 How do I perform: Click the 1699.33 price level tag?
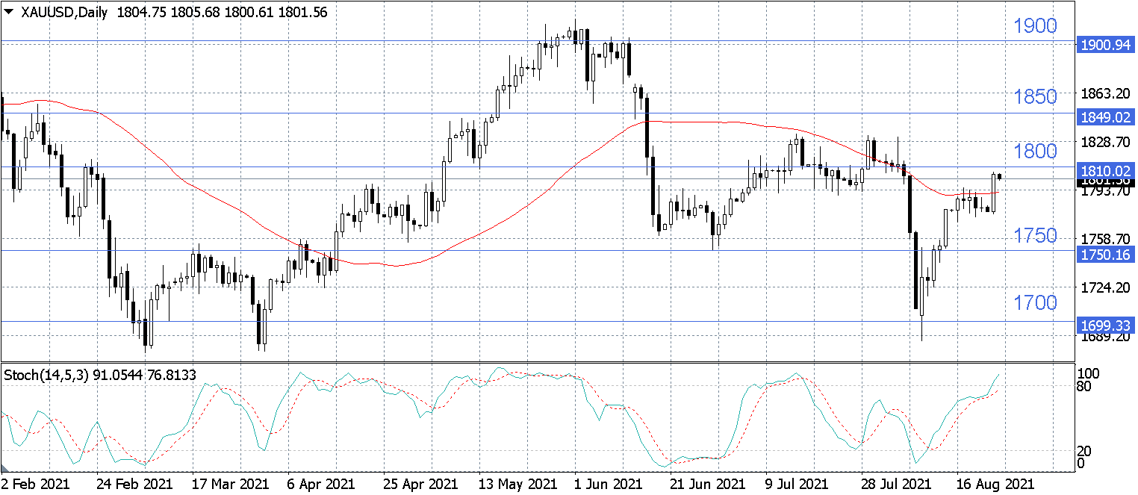pos(1106,325)
